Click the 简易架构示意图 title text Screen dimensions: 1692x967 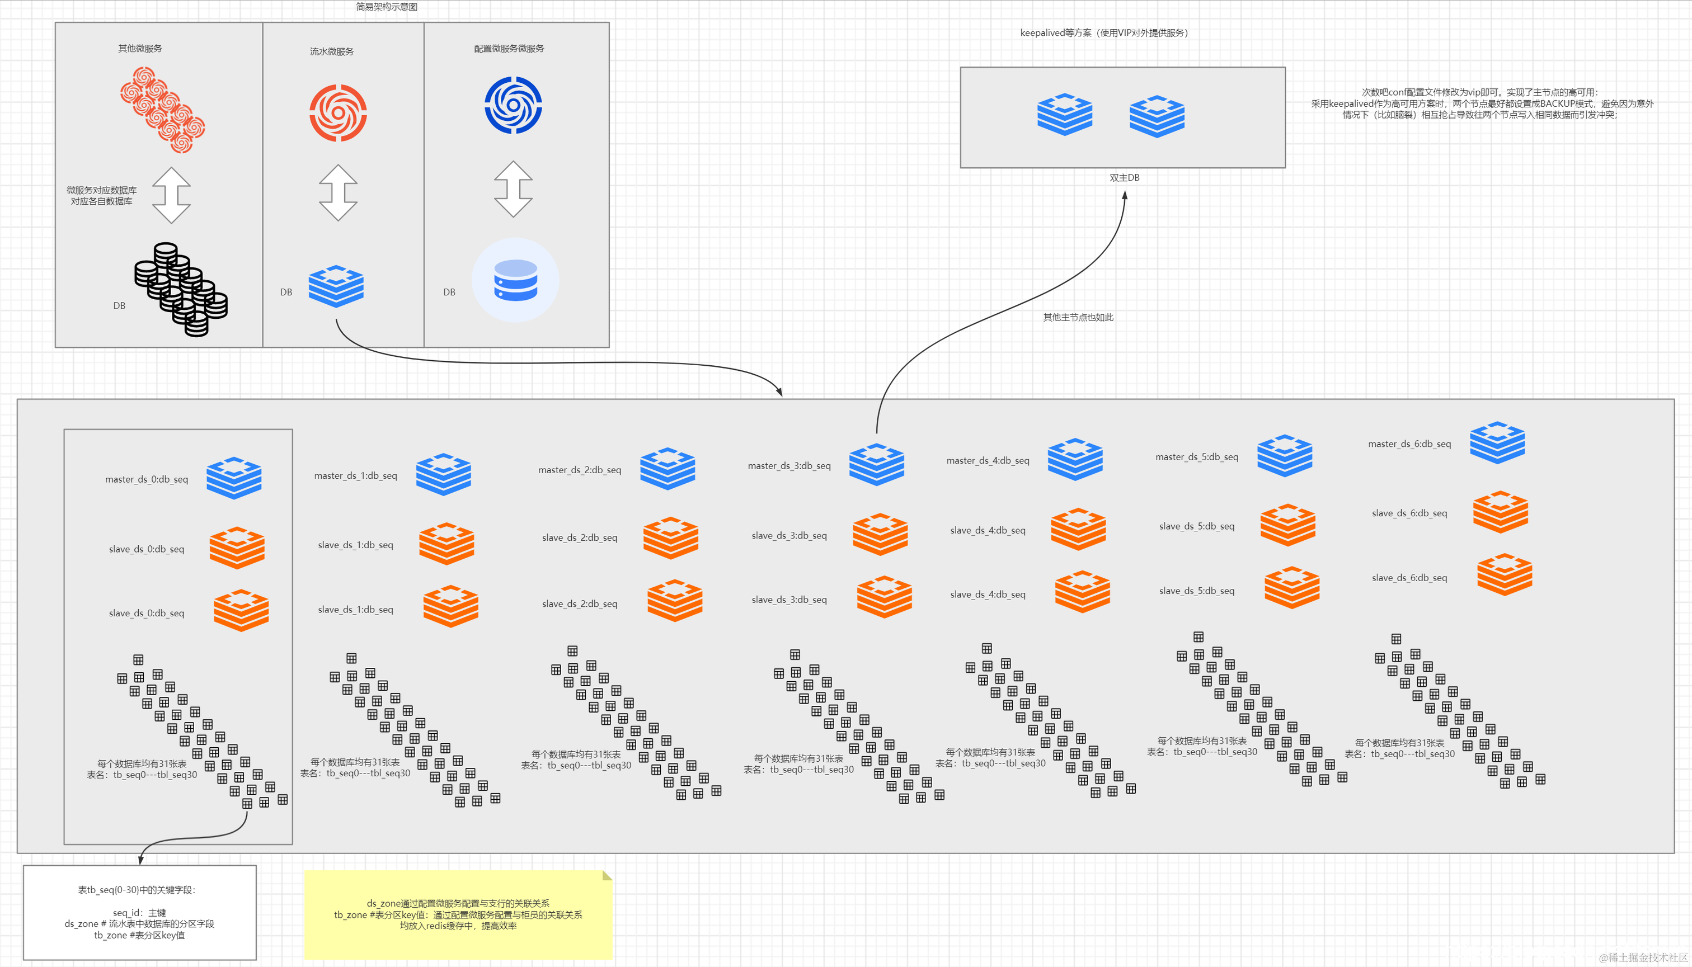[x=386, y=7]
